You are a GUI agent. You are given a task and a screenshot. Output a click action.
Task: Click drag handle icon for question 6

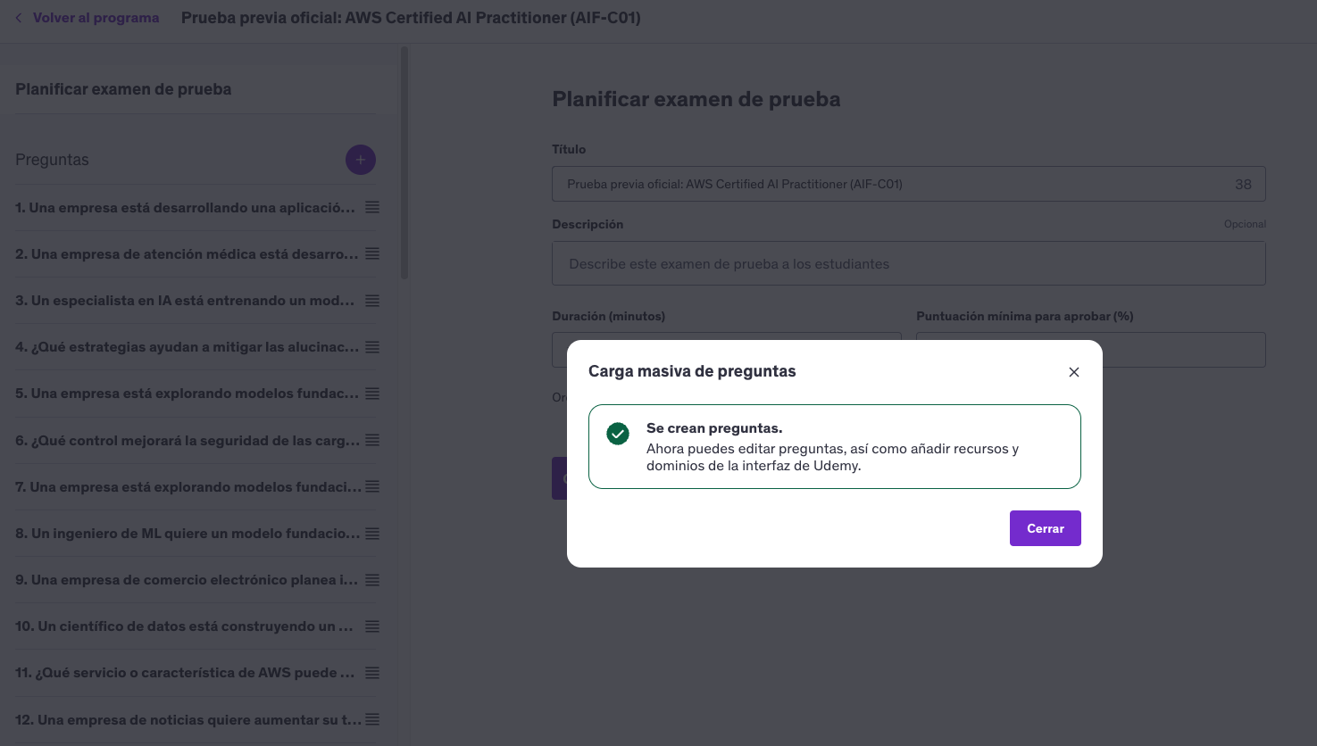(372, 440)
